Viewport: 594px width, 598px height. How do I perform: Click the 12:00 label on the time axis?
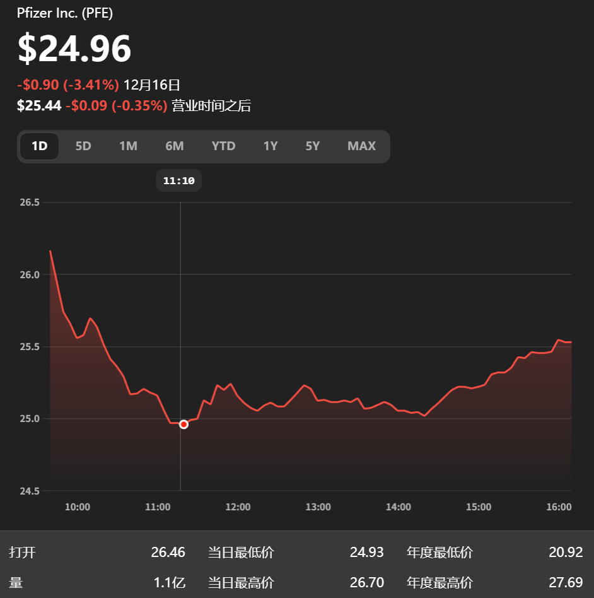(238, 507)
